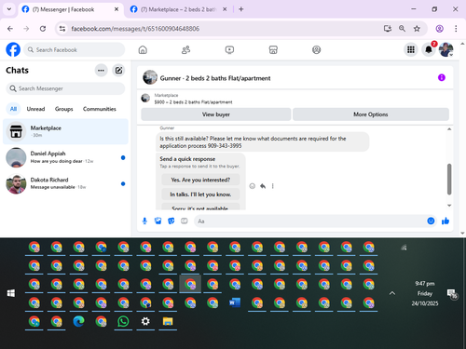The height and width of the screenshot is (349, 466).
Task: Open the notifications bell
Action: click(x=429, y=49)
